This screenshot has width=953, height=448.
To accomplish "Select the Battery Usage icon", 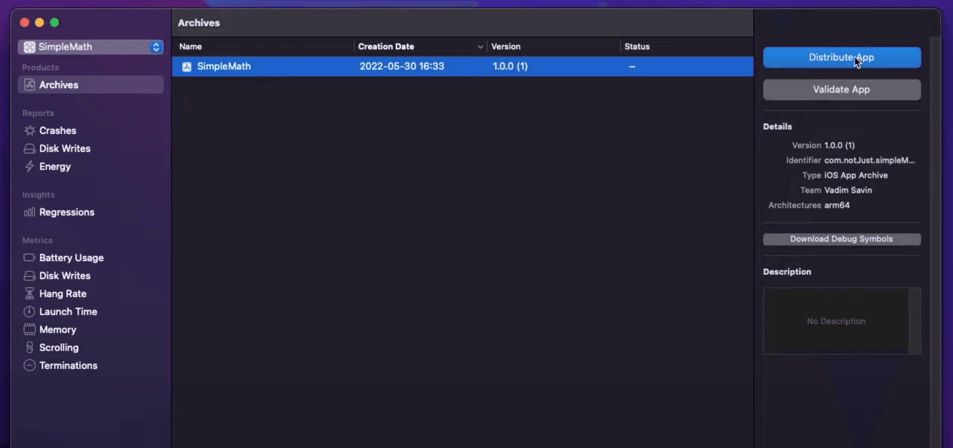I will coord(29,258).
